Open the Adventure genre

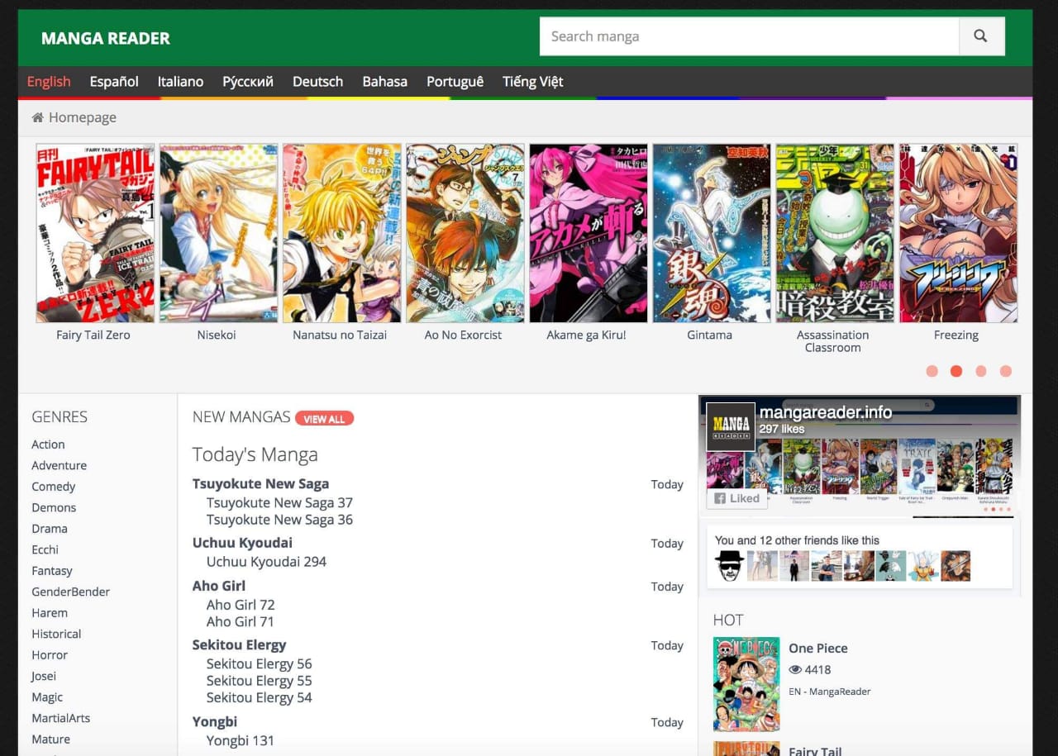click(59, 465)
